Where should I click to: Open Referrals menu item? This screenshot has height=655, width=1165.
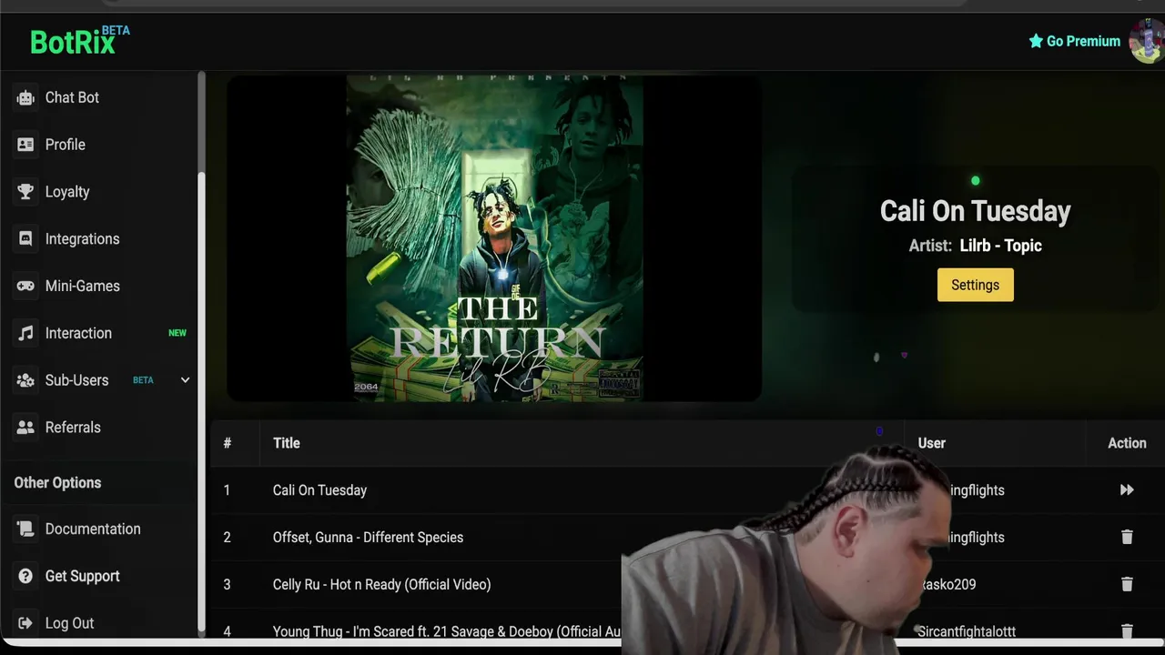pyautogui.click(x=73, y=428)
